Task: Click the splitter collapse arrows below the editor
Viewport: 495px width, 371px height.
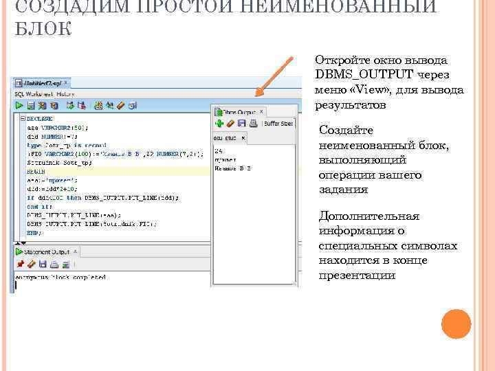Action: (21, 243)
